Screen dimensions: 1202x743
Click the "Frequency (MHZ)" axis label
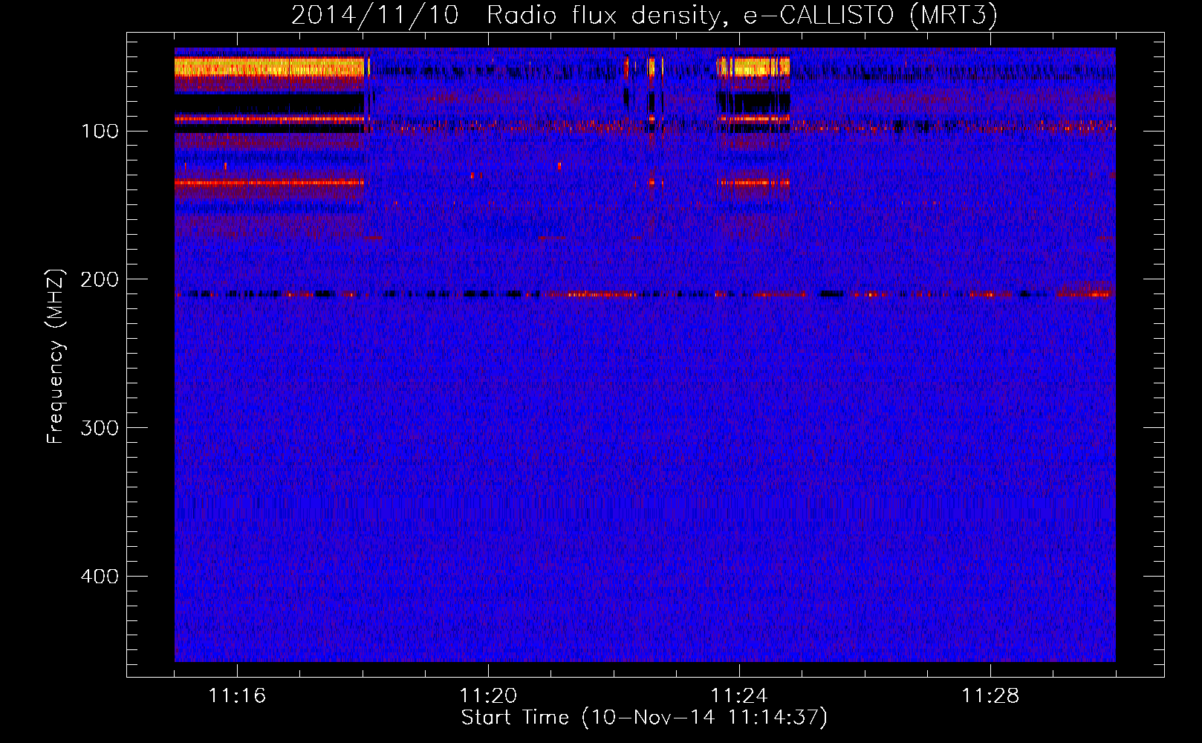click(56, 356)
